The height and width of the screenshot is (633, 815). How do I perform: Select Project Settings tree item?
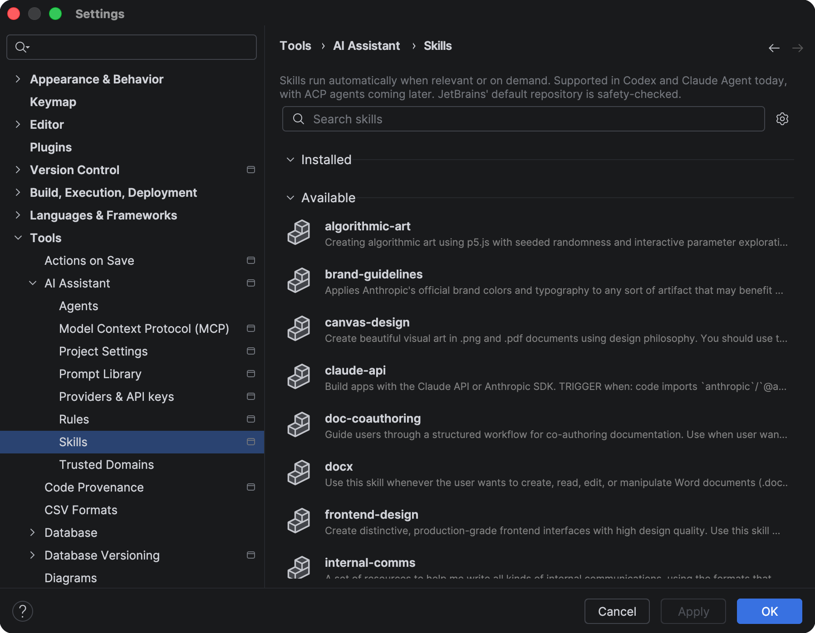click(103, 351)
